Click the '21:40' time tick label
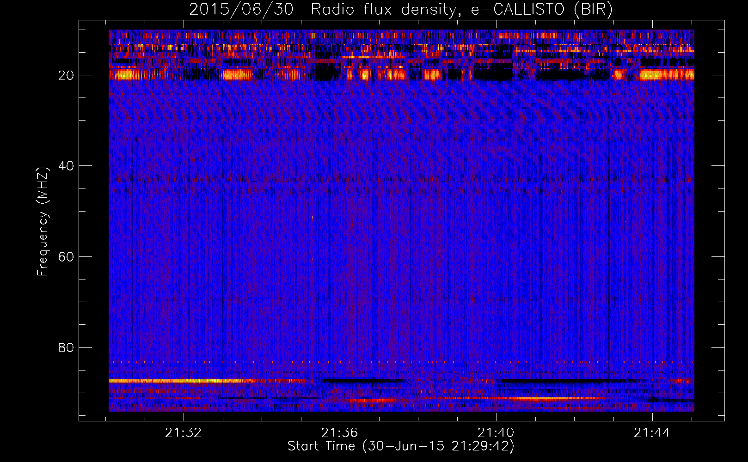This screenshot has height=462, width=748. click(496, 433)
